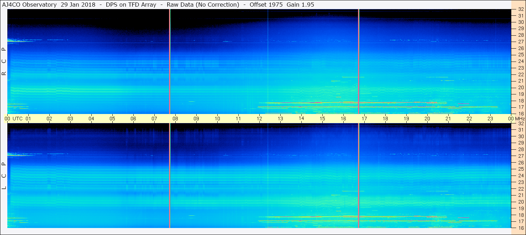526x235 pixels.
Task: Click the 10 hour label on the UTC axis
Action: 217,119
